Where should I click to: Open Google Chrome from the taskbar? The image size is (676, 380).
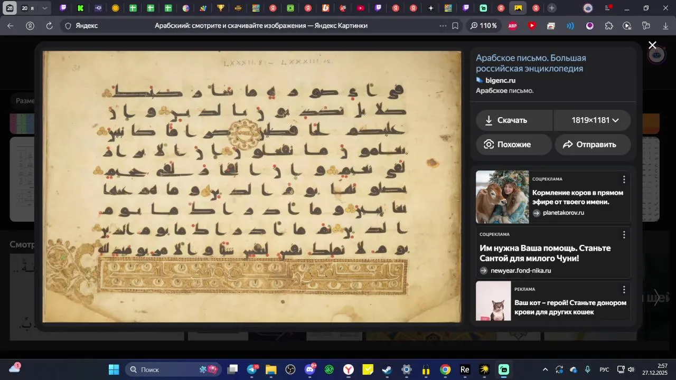pyautogui.click(x=445, y=369)
